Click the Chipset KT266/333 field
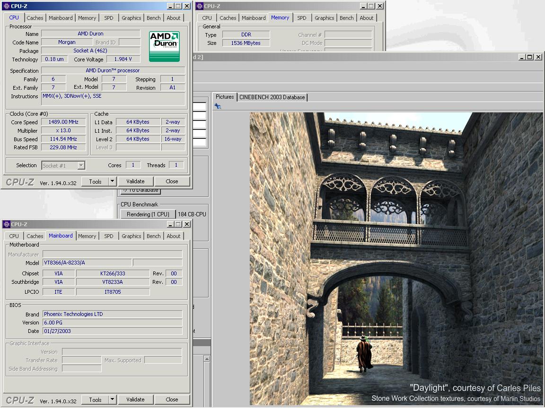 point(113,273)
